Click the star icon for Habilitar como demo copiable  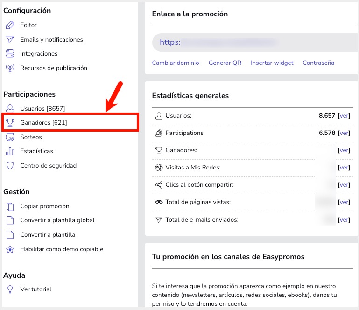coord(10,249)
